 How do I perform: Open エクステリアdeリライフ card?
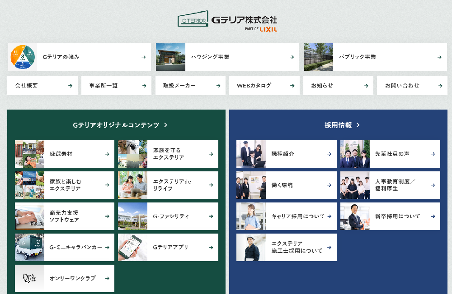168,185
